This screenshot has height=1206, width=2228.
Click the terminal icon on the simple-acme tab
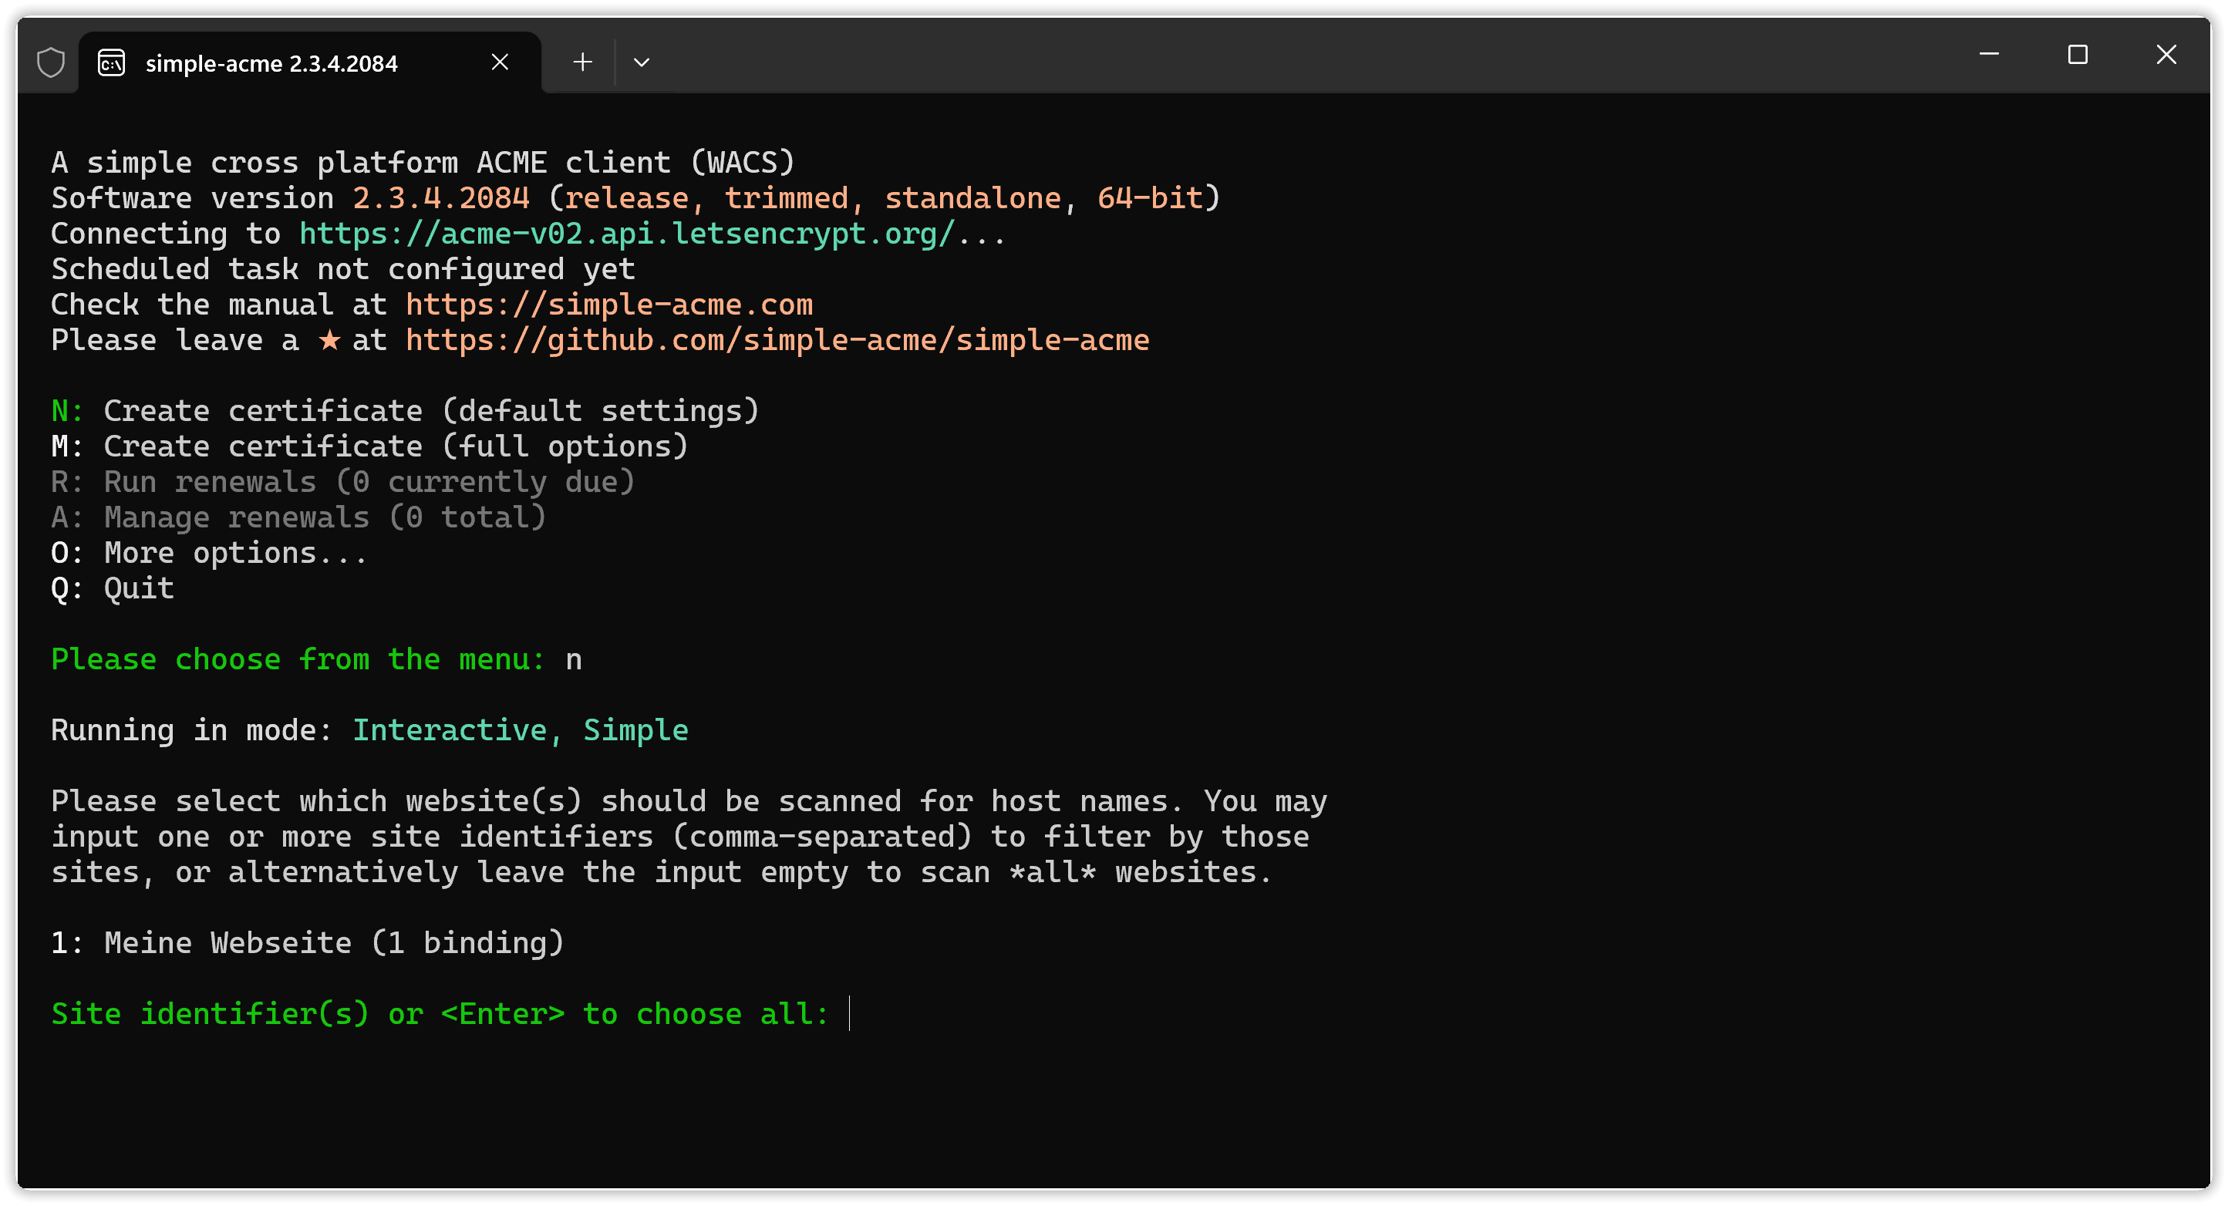(112, 62)
